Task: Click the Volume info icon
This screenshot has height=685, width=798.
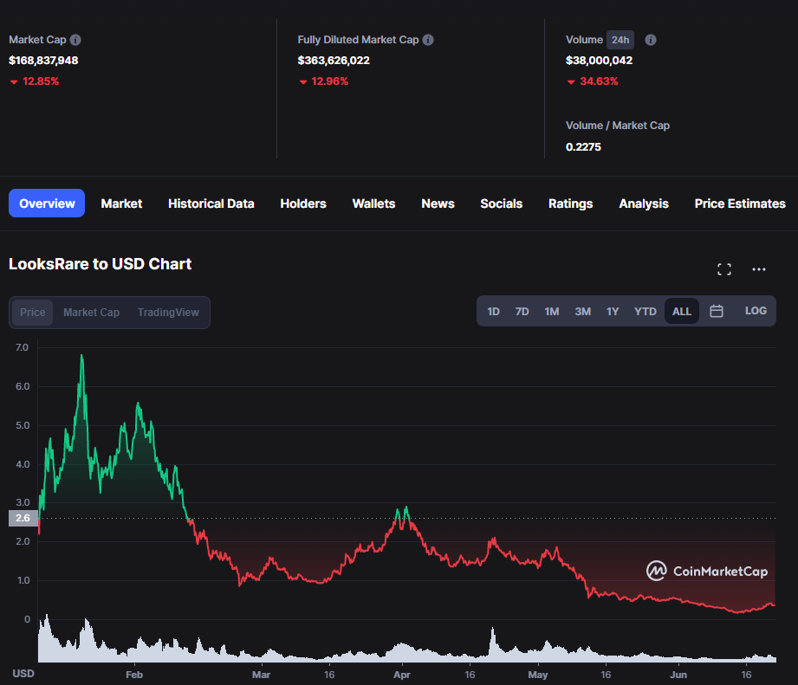Action: 651,40
